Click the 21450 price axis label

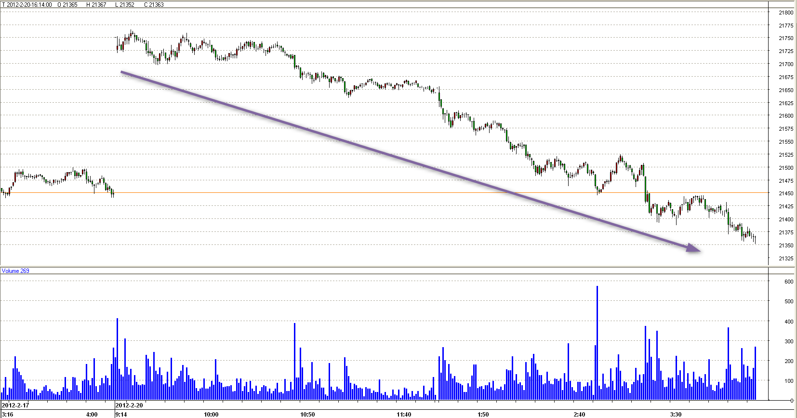pos(786,193)
